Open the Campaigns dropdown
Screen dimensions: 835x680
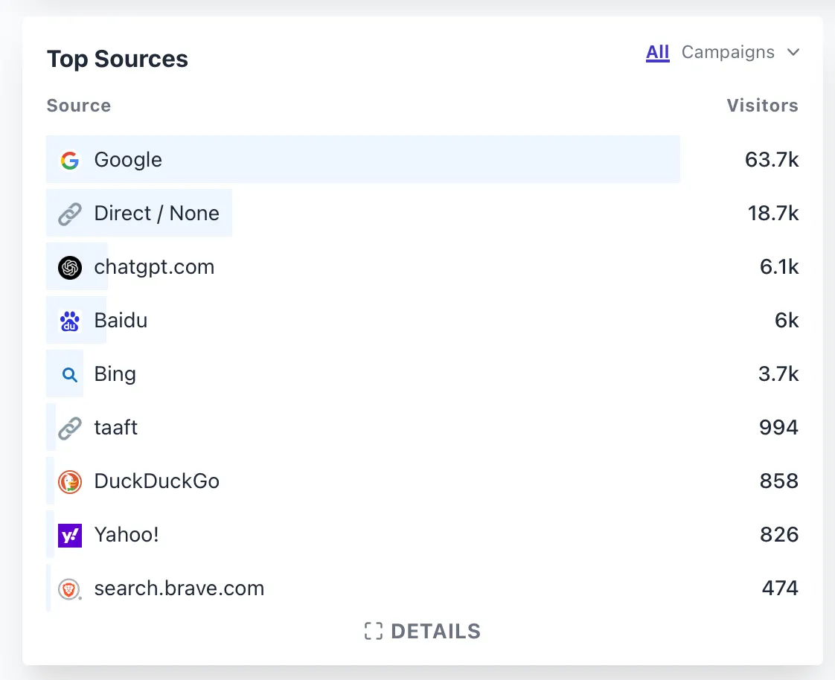[x=740, y=52]
